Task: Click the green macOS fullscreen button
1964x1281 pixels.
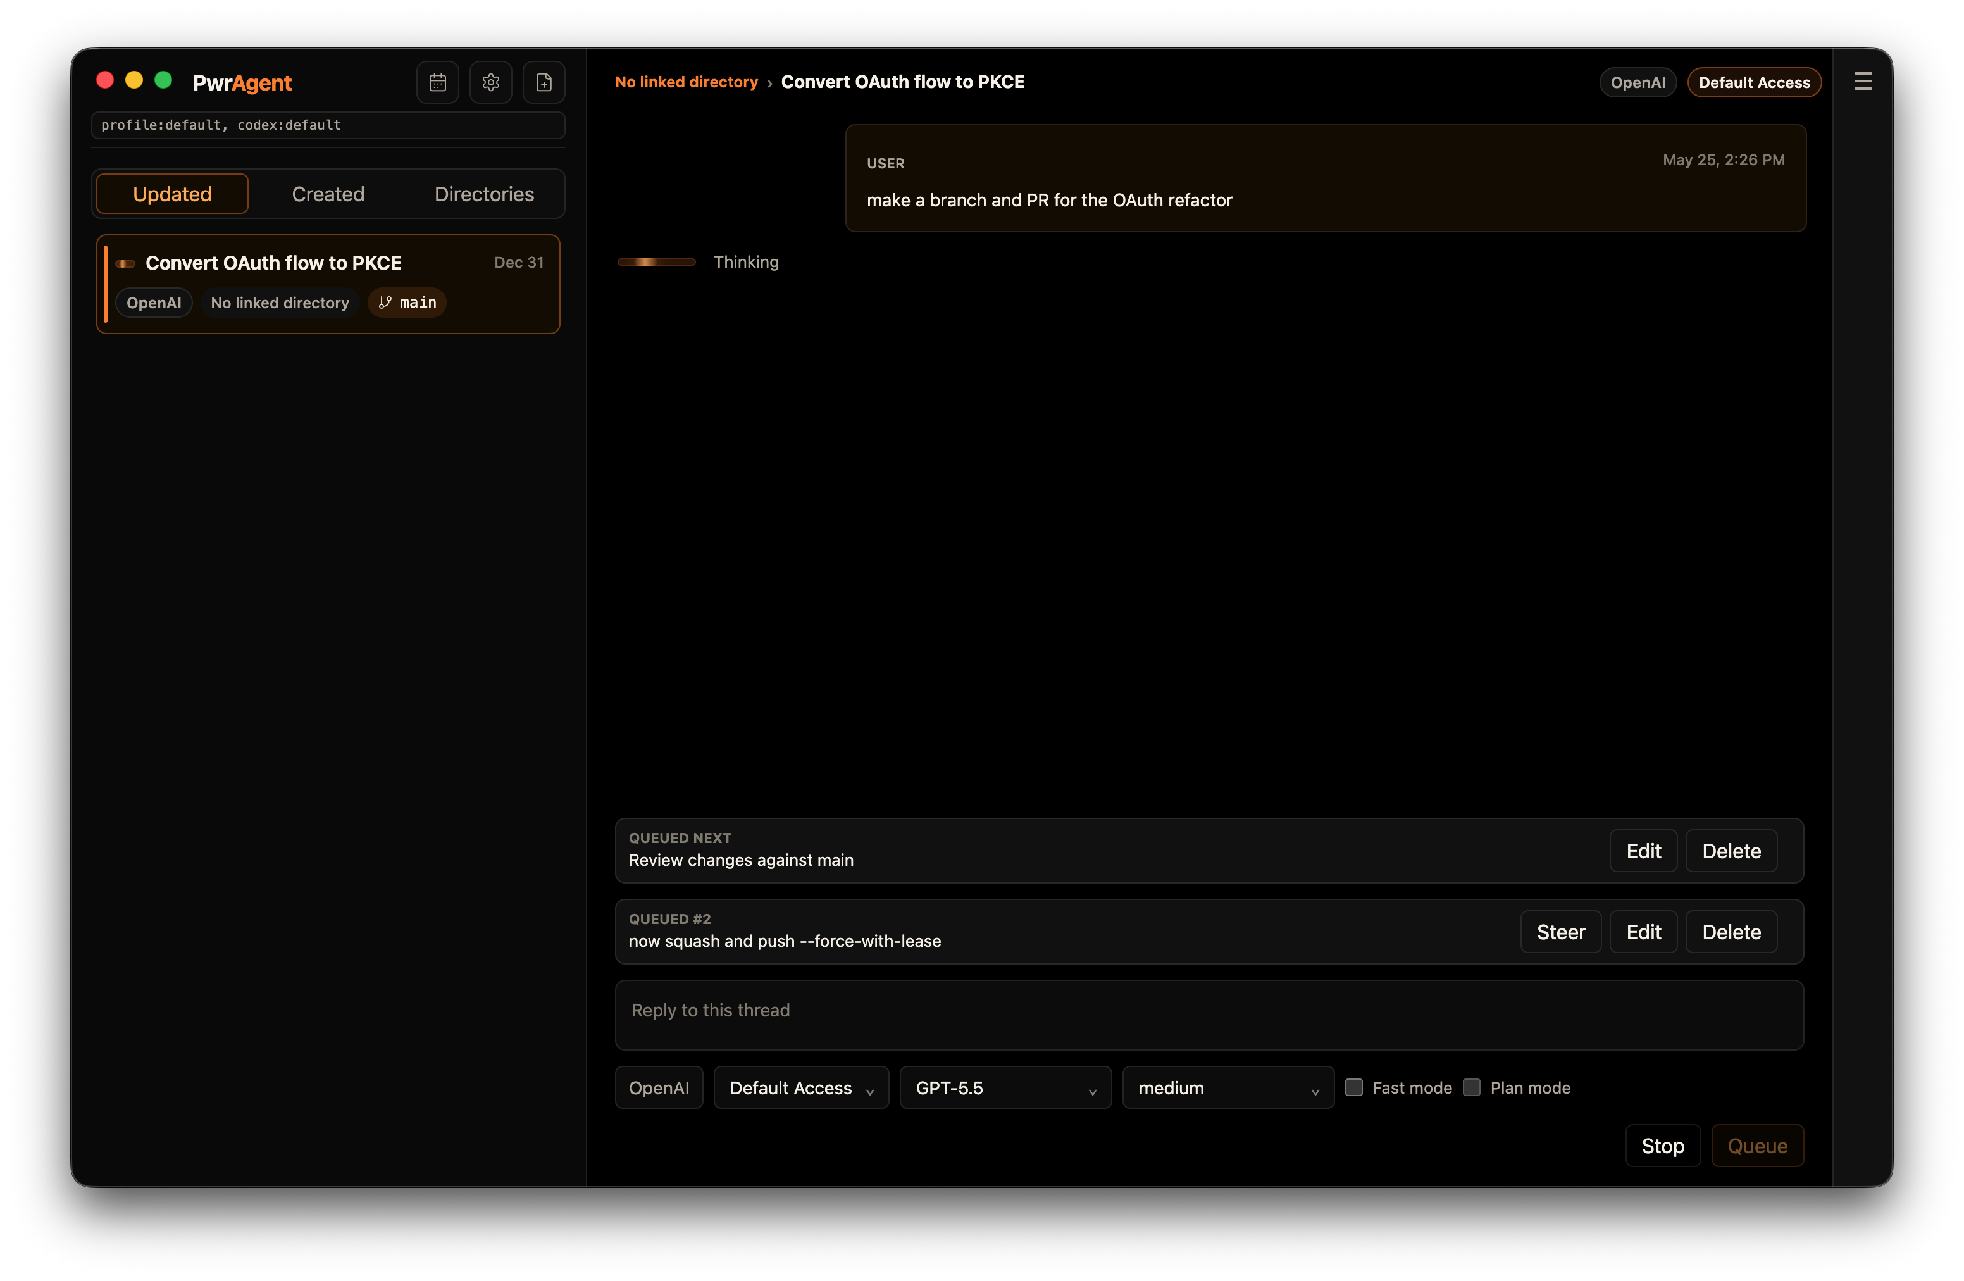Action: point(163,80)
